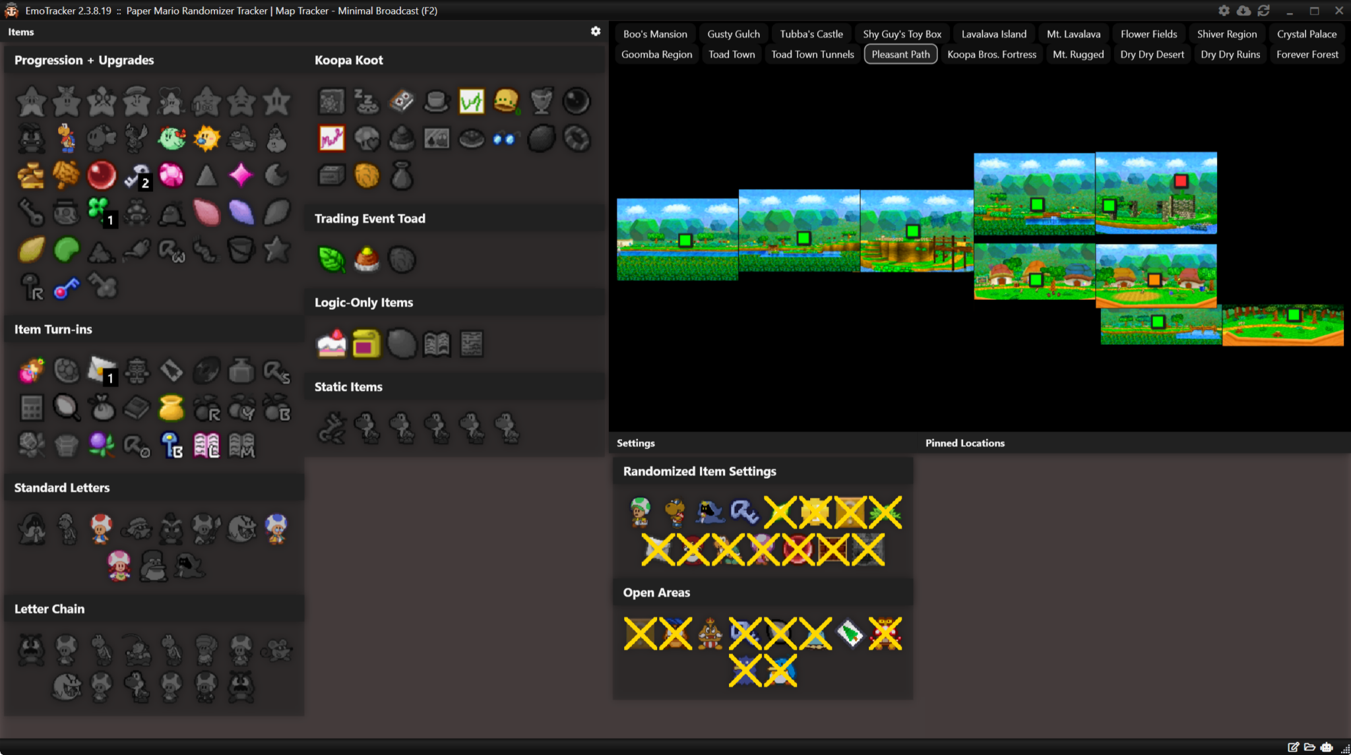
Task: Click the sync icon in the title bar
Action: (x=1265, y=11)
